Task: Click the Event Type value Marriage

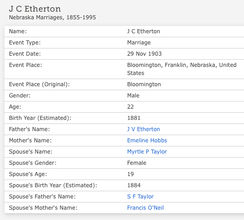Action: 139,43
